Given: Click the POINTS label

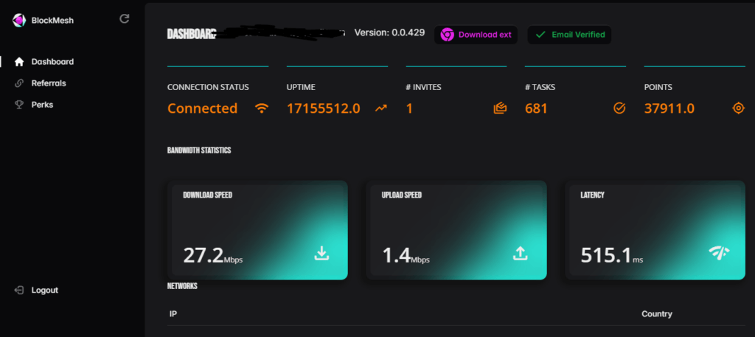Looking at the screenshot, I should coord(658,87).
